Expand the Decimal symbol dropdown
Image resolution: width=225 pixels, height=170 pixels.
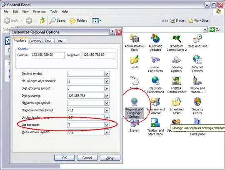point(107,74)
